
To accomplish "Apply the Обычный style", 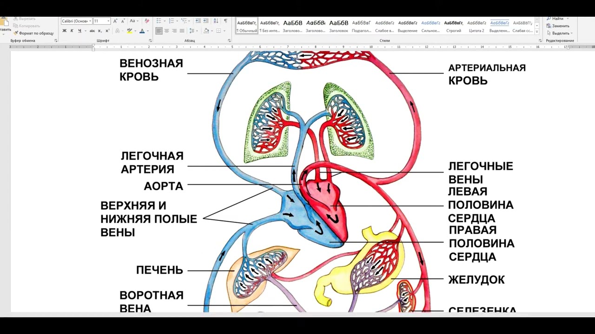I will click(x=246, y=26).
